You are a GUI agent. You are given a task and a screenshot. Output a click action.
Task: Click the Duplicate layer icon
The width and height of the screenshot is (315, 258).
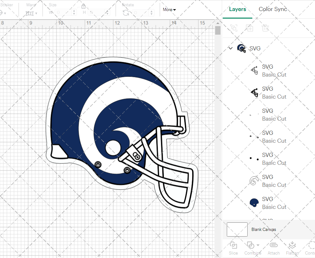(x=249, y=28)
